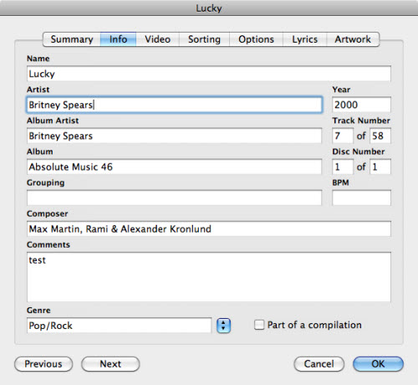Viewport: 418px width, 385px height.
Task: Switch to the Artwork tab
Action: pyautogui.click(x=353, y=39)
